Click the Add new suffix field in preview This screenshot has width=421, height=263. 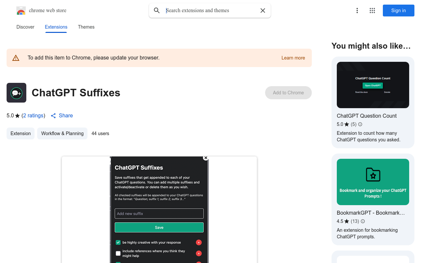pyautogui.click(x=159, y=214)
